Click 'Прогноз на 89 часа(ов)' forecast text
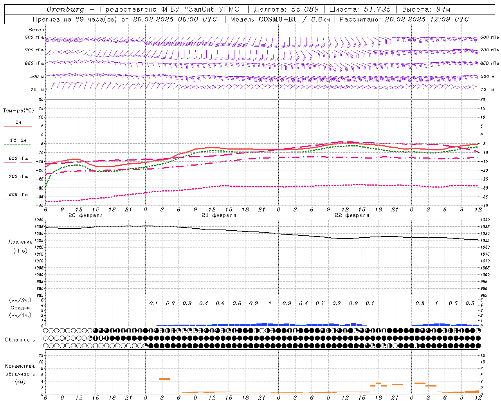Screen dimensions: 501x401 click(76, 19)
